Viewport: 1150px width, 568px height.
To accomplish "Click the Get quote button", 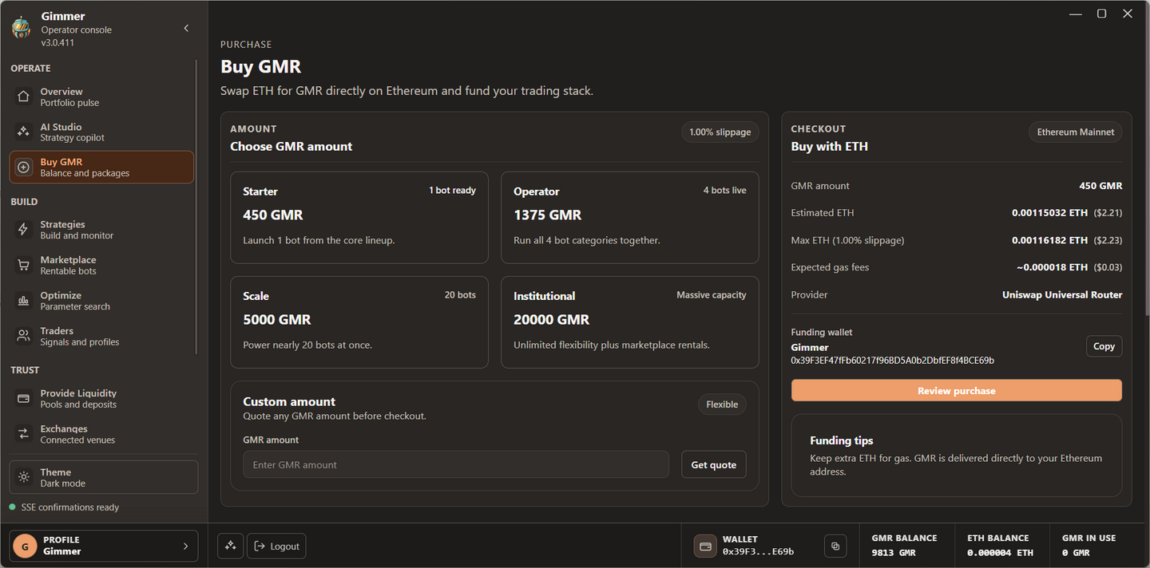I will pyautogui.click(x=714, y=464).
